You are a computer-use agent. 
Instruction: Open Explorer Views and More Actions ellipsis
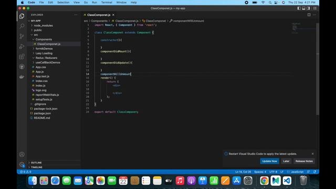[76, 15]
